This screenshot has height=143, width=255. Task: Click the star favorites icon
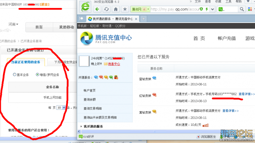pyautogui.click(x=125, y=9)
